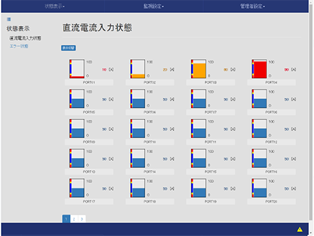This screenshot has width=314, height=236.
Task: Select the PORT02 orange gauge graphic
Action: pyautogui.click(x=138, y=69)
